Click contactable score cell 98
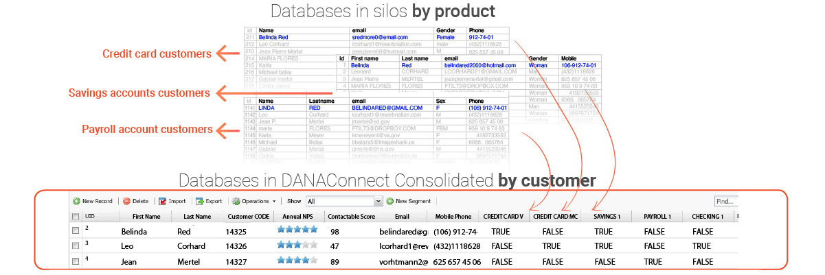 pyautogui.click(x=335, y=232)
